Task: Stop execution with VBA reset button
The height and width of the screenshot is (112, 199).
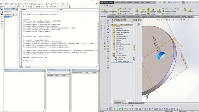Action: pos(29,7)
